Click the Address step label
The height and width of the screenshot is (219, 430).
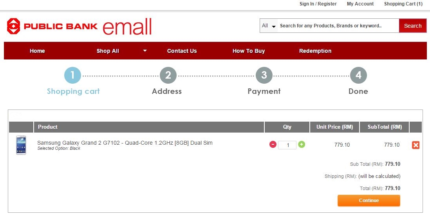(167, 91)
